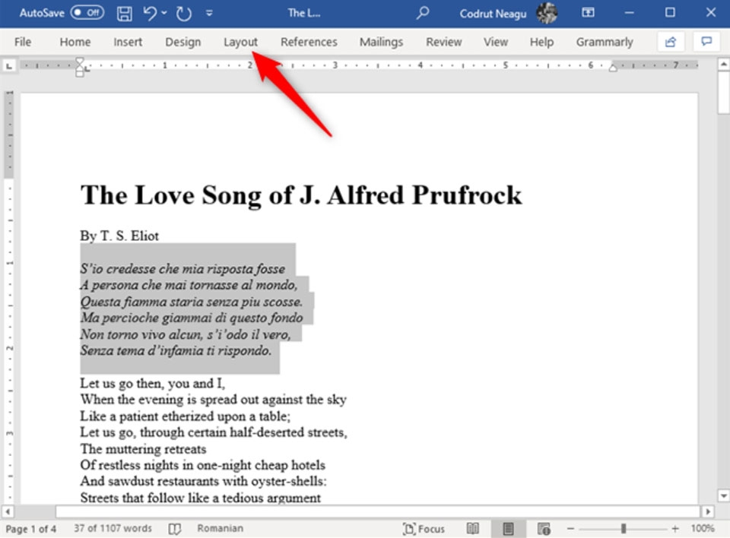The height and width of the screenshot is (538, 730).
Task: Click the poem title heading text
Action: [x=301, y=195]
